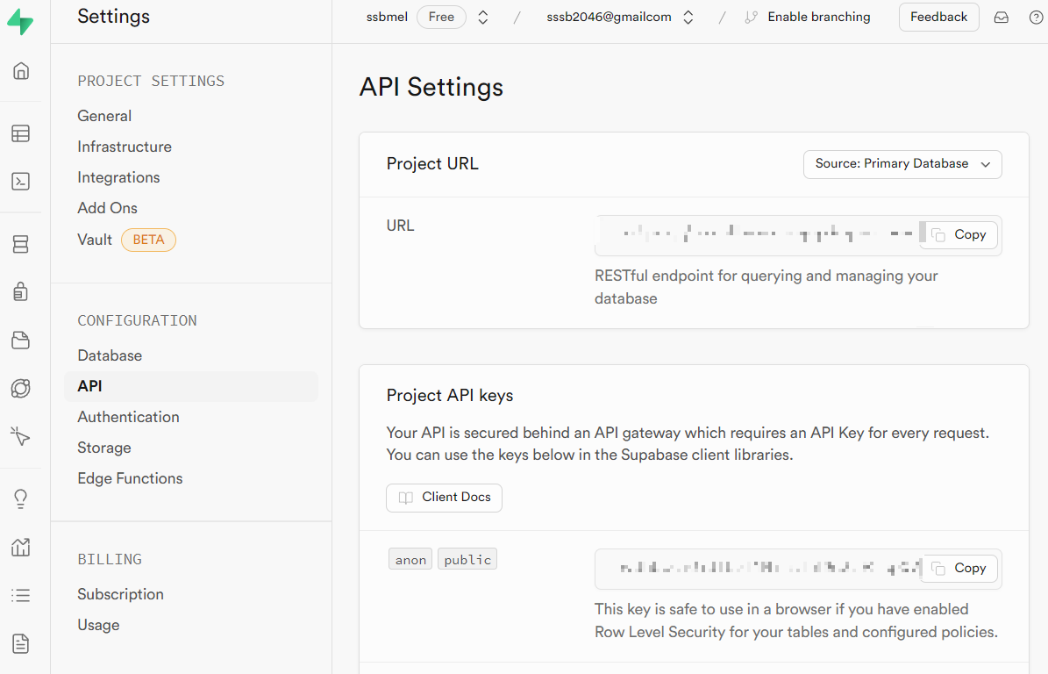Viewport: 1048px width, 674px height.
Task: Click the public tag label
Action: coord(467,560)
